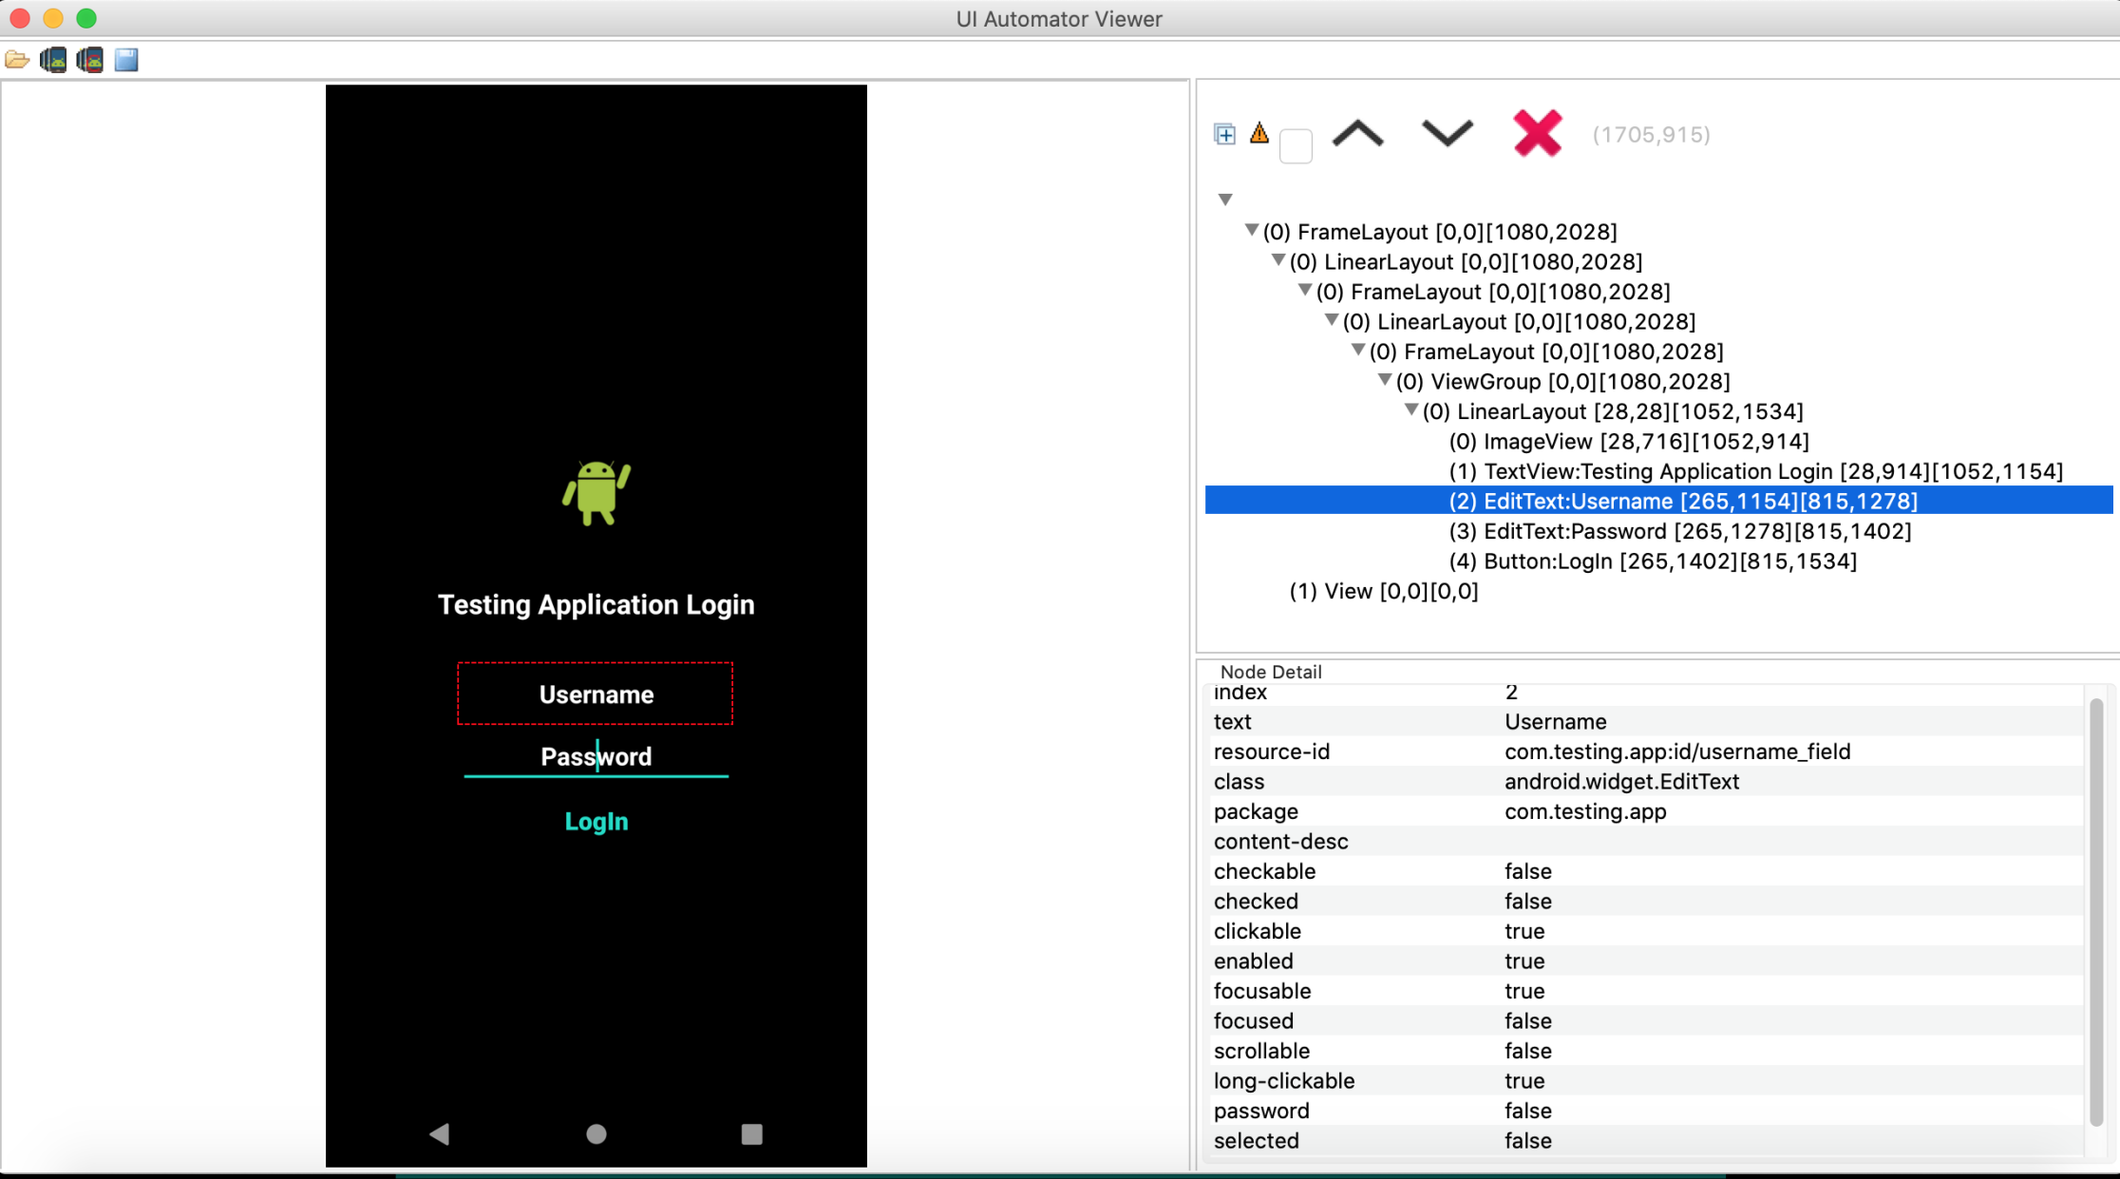This screenshot has width=2120, height=1179.
Task: Click the clickable property row
Action: click(1645, 931)
